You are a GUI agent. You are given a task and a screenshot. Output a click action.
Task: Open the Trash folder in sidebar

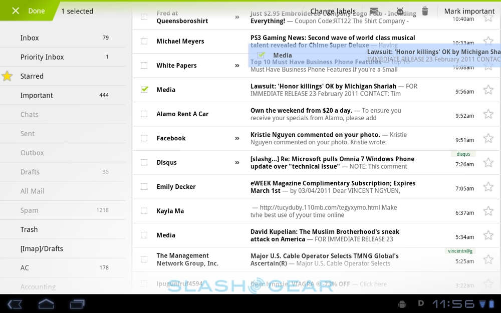pos(29,229)
